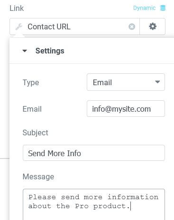The width and height of the screenshot is (174, 220).
Task: Click the Type label
Action: (x=31, y=82)
